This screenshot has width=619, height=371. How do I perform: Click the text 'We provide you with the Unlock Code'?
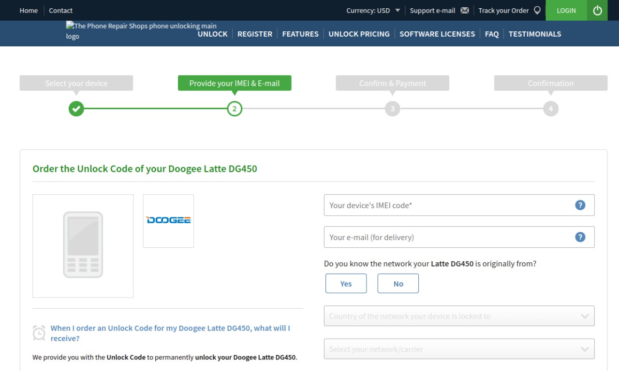pos(89,357)
